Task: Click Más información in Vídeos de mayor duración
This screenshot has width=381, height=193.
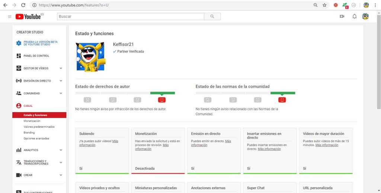Action: (x=327, y=145)
